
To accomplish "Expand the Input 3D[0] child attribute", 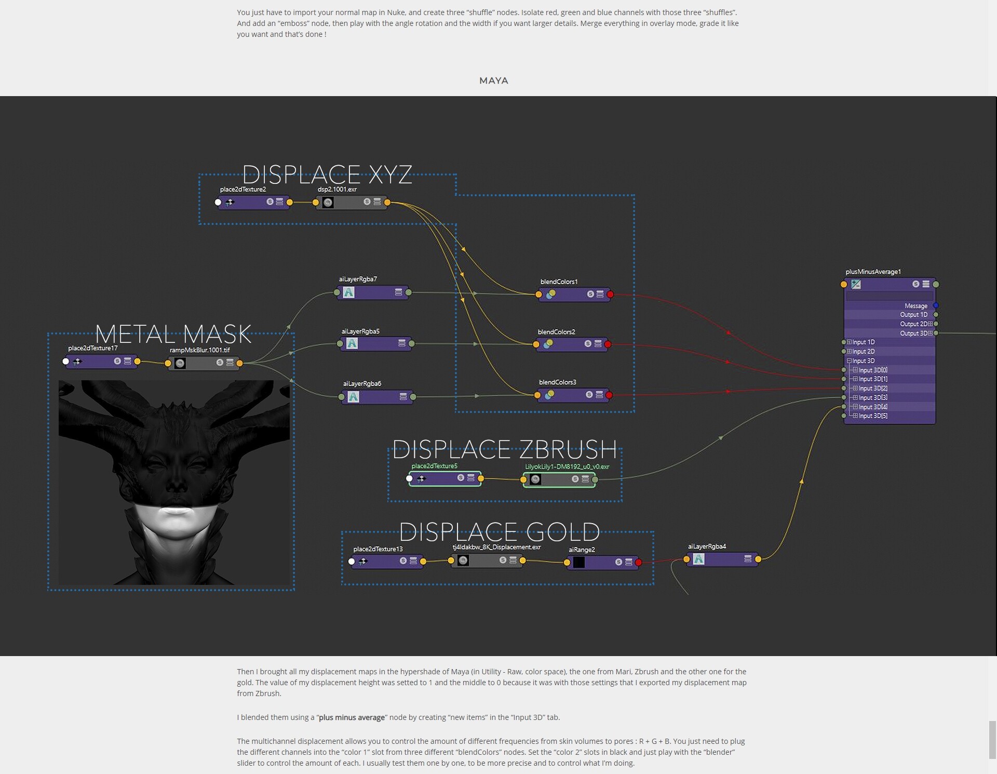I will pyautogui.click(x=855, y=370).
